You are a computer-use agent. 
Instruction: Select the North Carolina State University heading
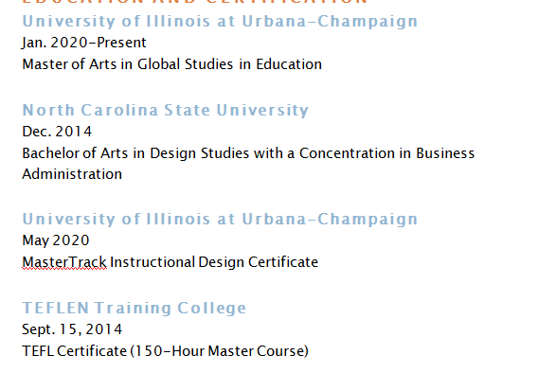coord(166,110)
